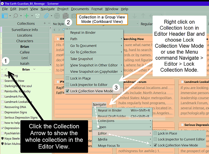
Task: Open the Navigate menu in menu bar
Action: [x=48, y=9]
